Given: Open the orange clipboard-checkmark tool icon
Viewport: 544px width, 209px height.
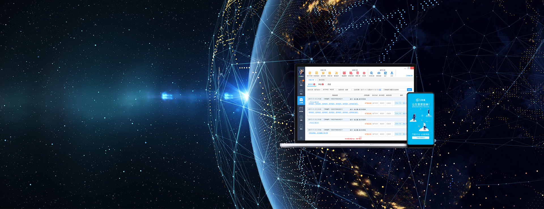Looking at the screenshot, I should pyautogui.click(x=330, y=73).
